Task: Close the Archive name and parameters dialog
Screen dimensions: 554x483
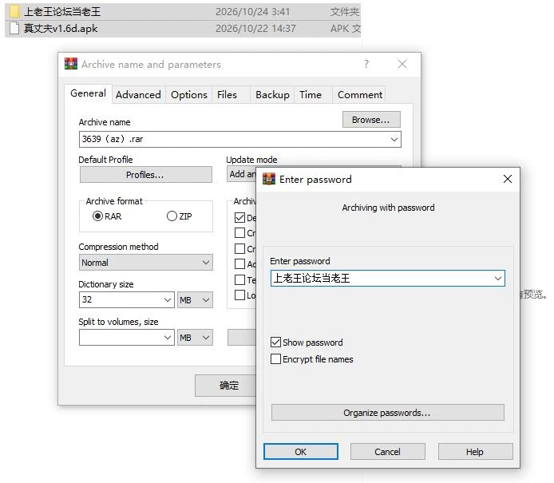Action: click(402, 64)
